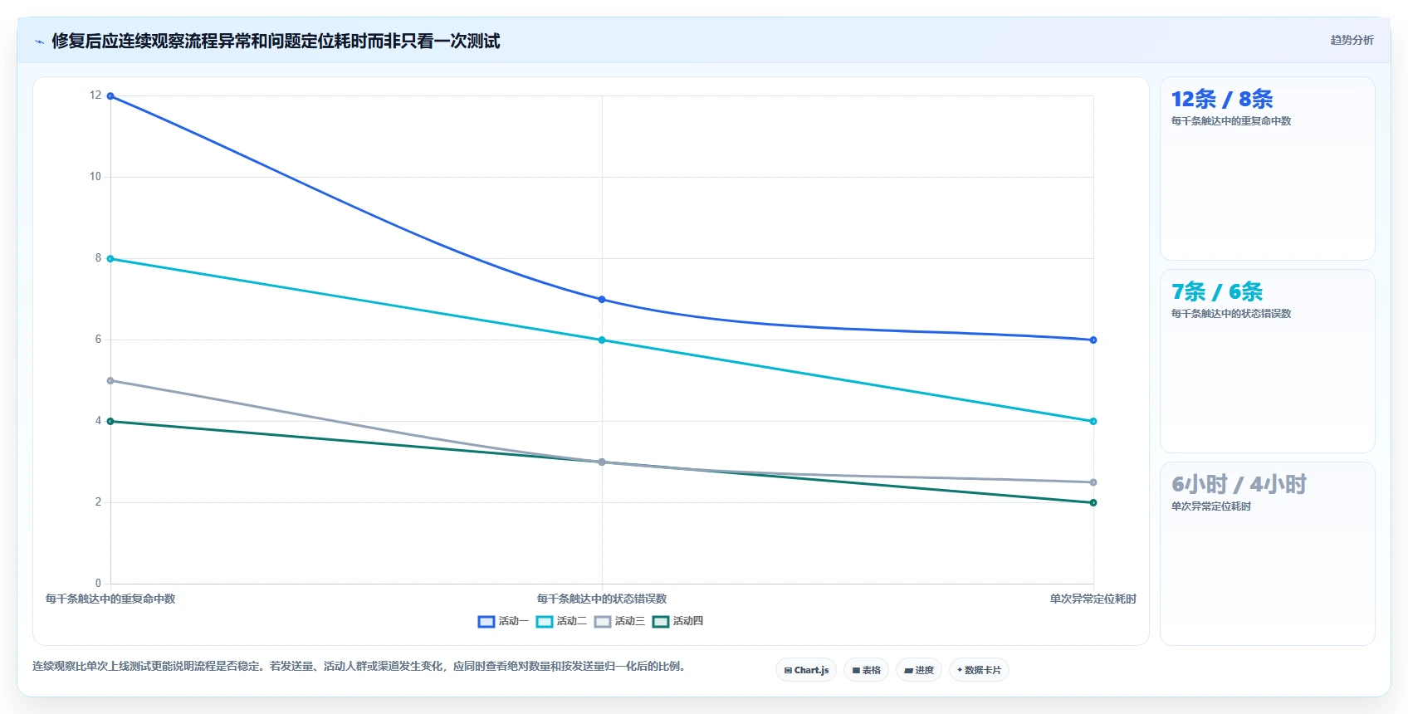This screenshot has height=714, width=1408.
Task: Click the y-axis tick label 10
Action: pos(95,177)
